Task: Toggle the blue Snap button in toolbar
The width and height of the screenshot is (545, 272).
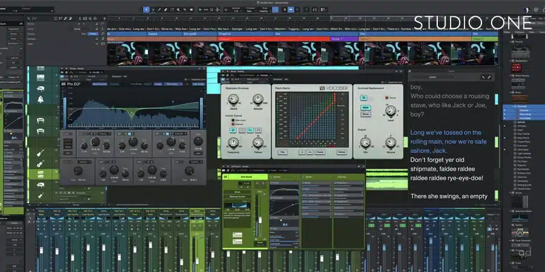Action: pos(276,9)
